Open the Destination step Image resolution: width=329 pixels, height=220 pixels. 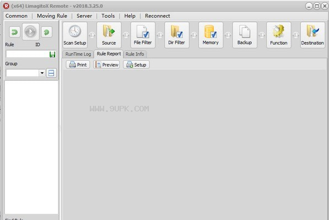tap(312, 35)
